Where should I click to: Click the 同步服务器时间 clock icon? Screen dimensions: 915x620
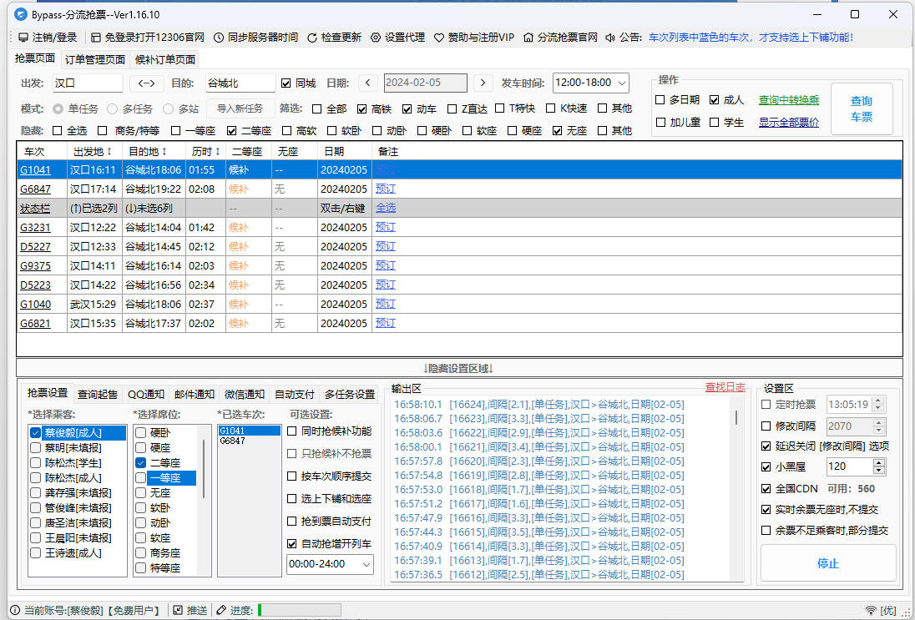click(218, 38)
